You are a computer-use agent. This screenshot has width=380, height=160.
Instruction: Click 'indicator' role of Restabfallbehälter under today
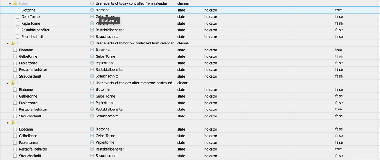pos(210,30)
